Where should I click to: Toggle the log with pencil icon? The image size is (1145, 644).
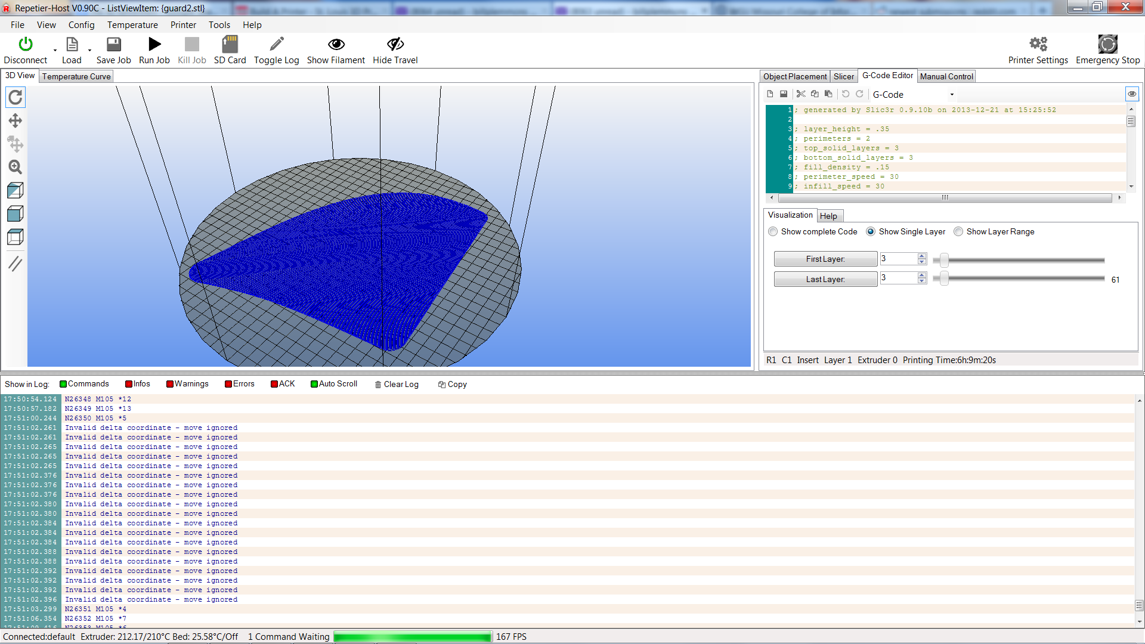point(276,44)
